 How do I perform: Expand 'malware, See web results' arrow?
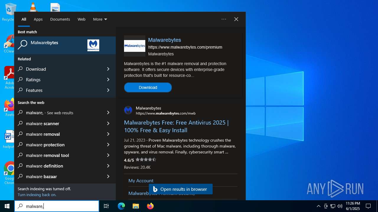[108, 112]
